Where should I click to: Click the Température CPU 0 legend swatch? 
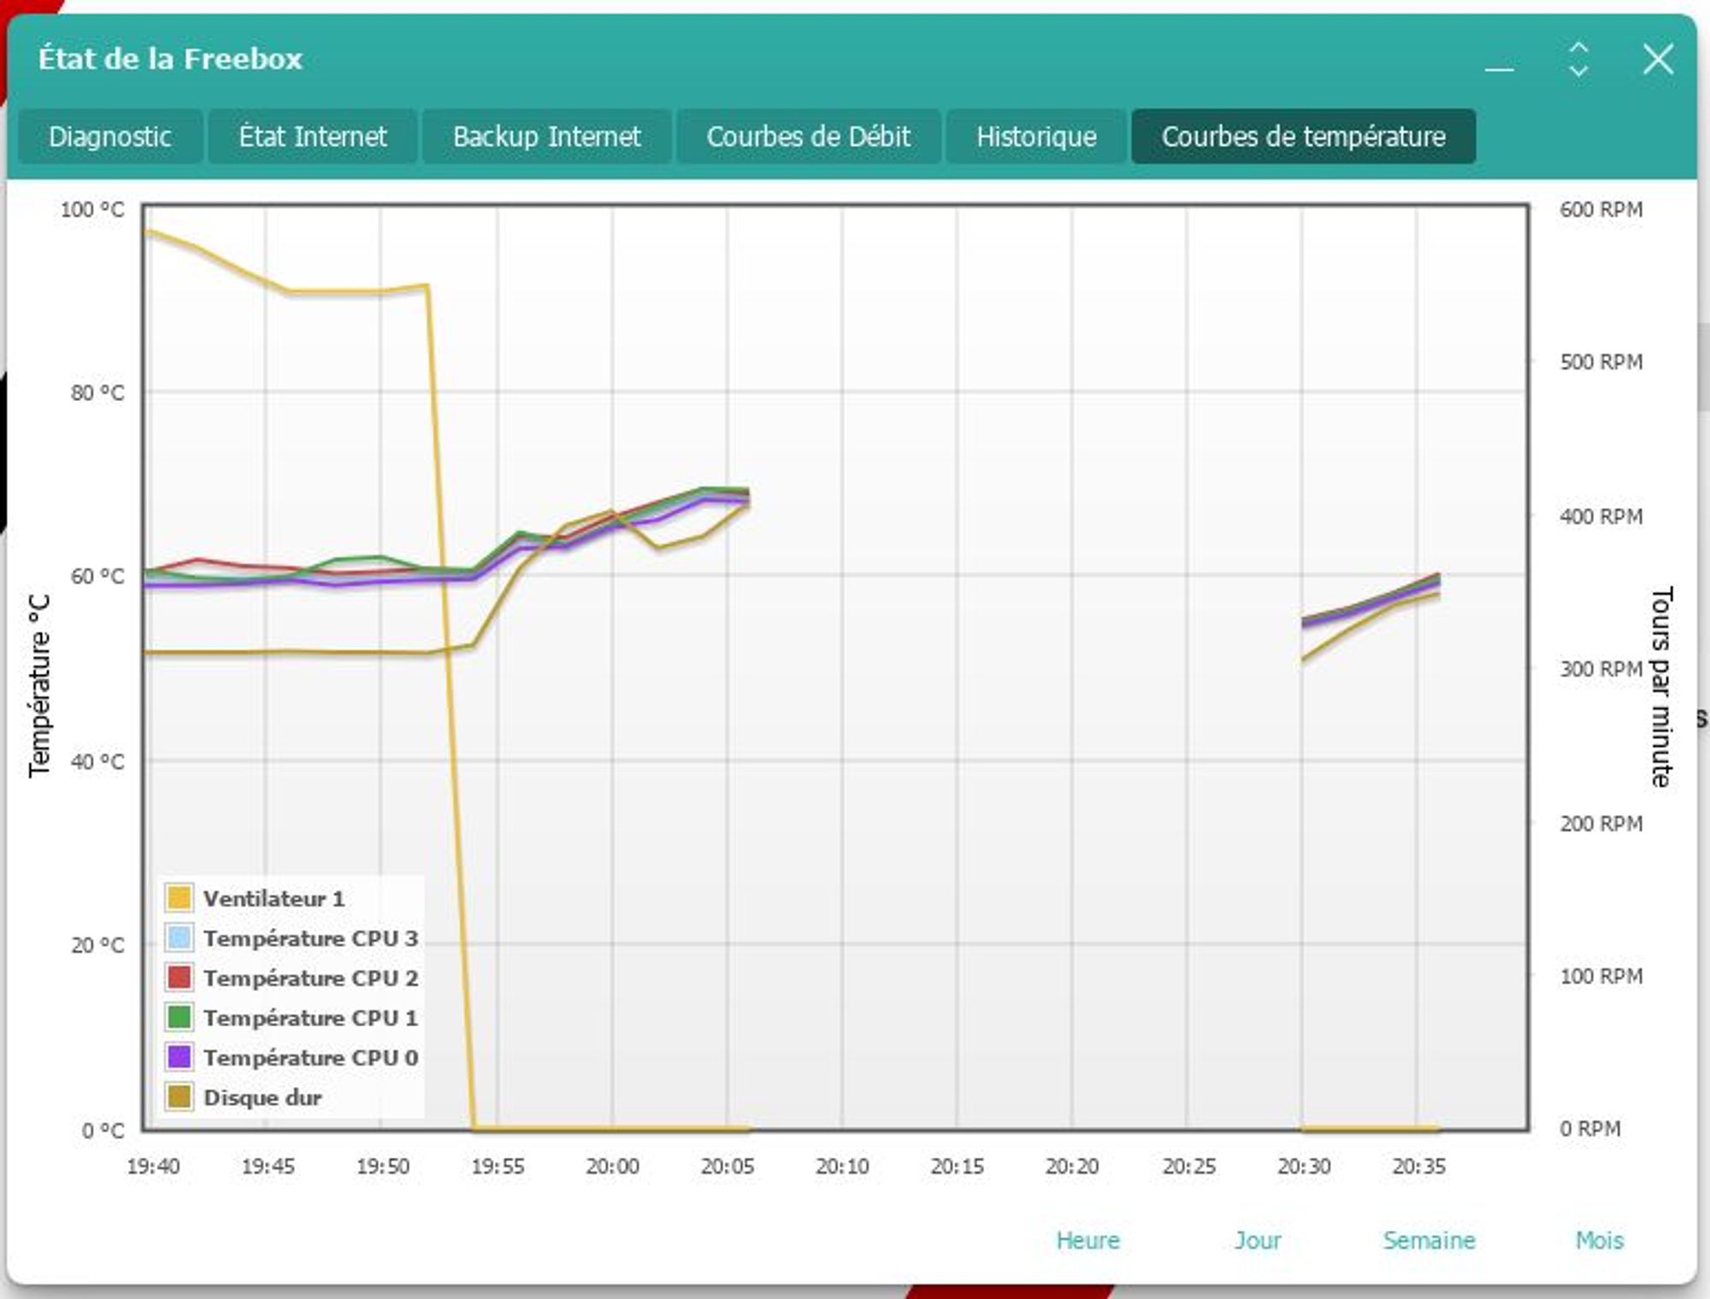180,1057
